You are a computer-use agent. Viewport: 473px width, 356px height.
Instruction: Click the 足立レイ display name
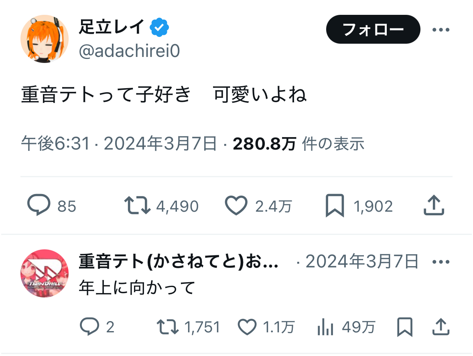coord(111,27)
